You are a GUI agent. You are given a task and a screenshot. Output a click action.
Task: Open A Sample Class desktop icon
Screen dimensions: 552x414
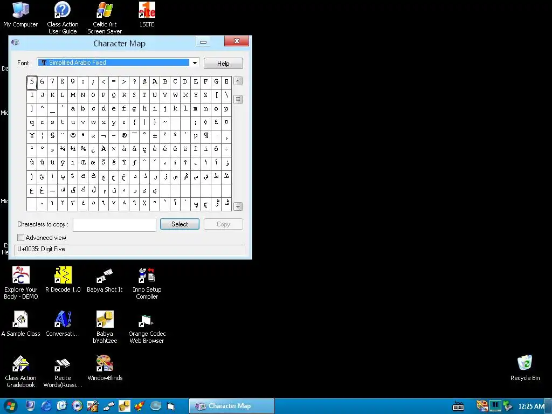click(x=20, y=323)
